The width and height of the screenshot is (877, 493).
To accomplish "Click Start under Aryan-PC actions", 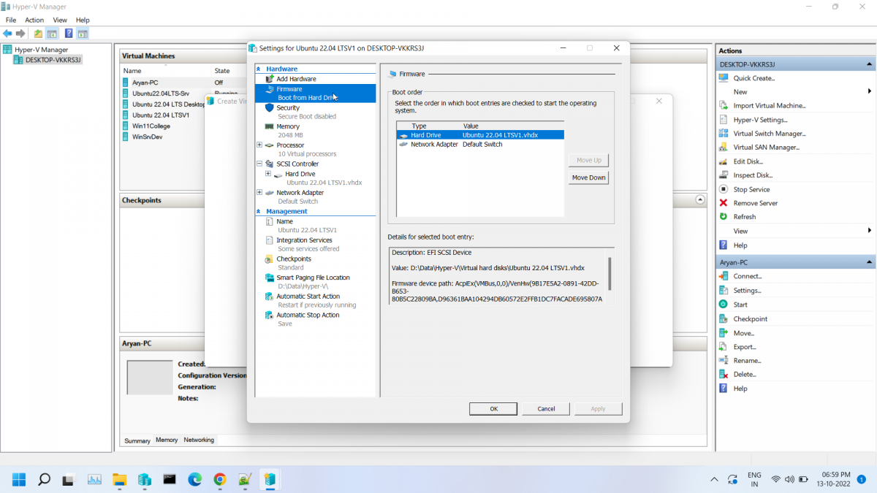I will 740,305.
